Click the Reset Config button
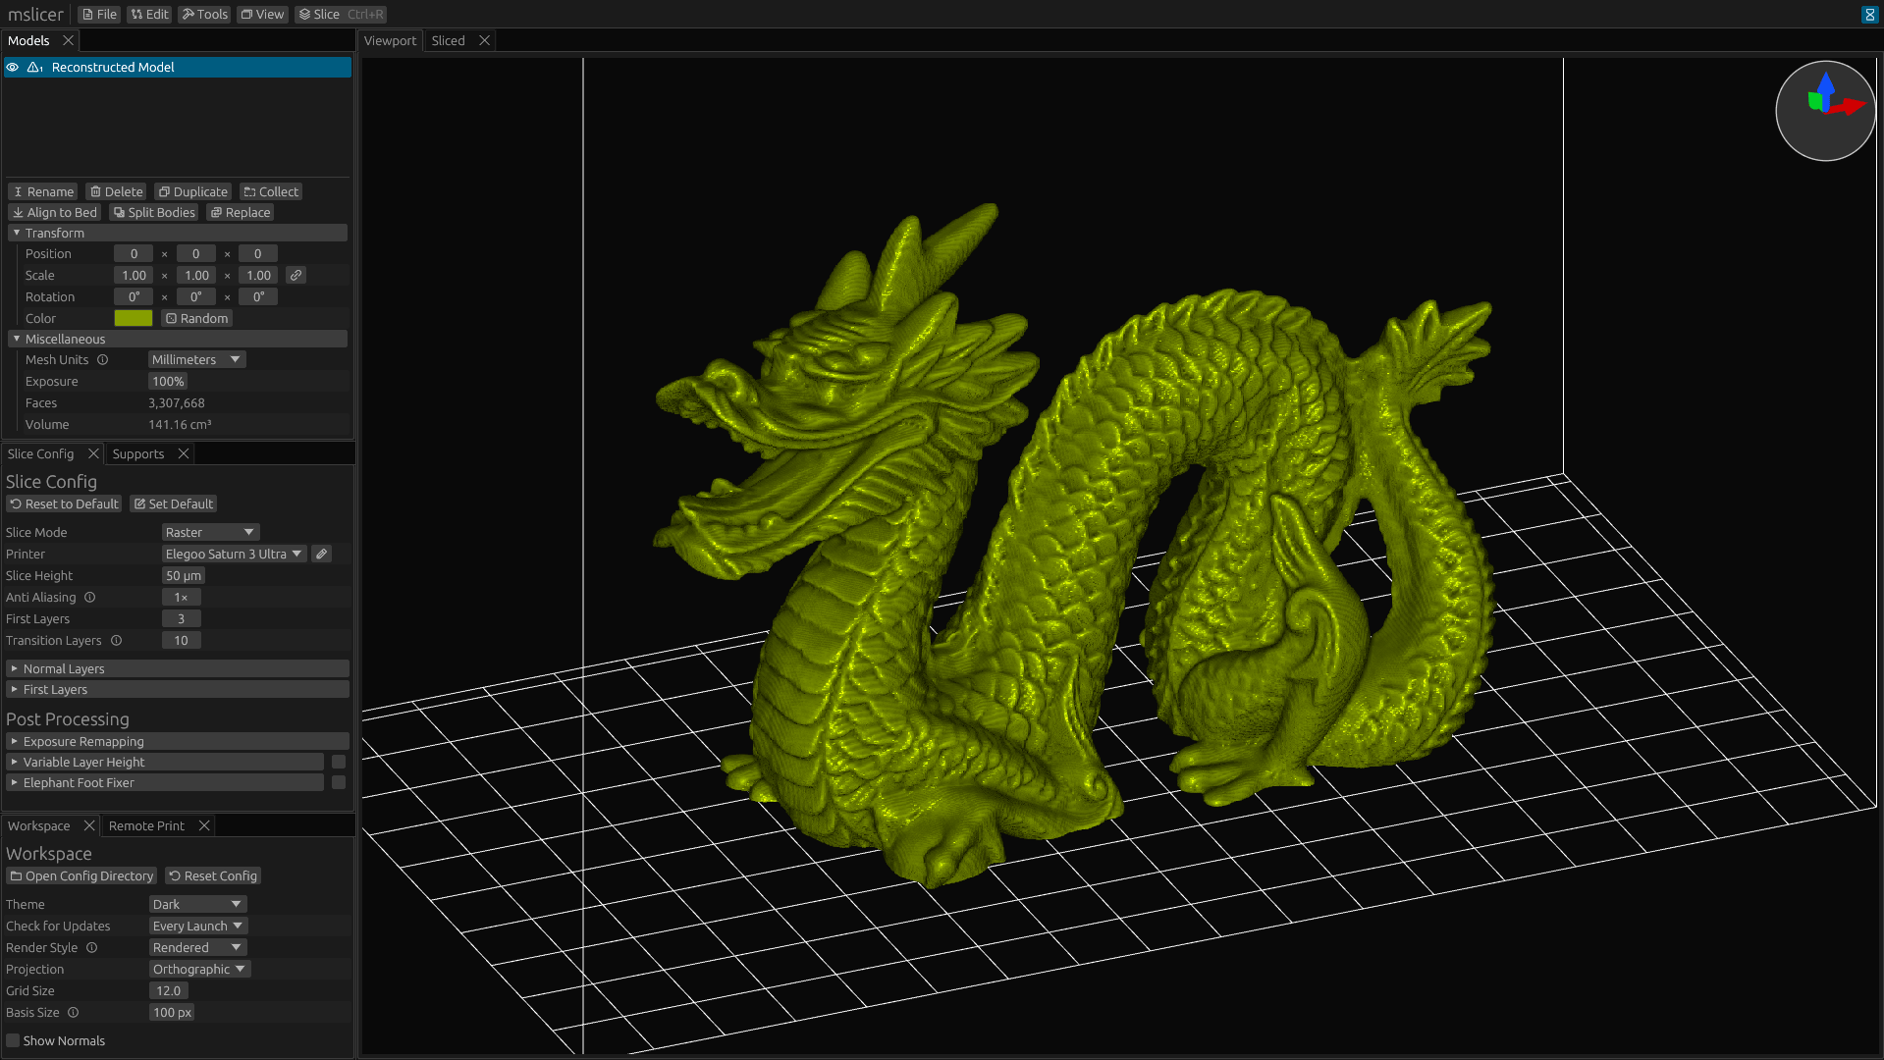Viewport: 1884px width, 1060px height. tap(213, 876)
